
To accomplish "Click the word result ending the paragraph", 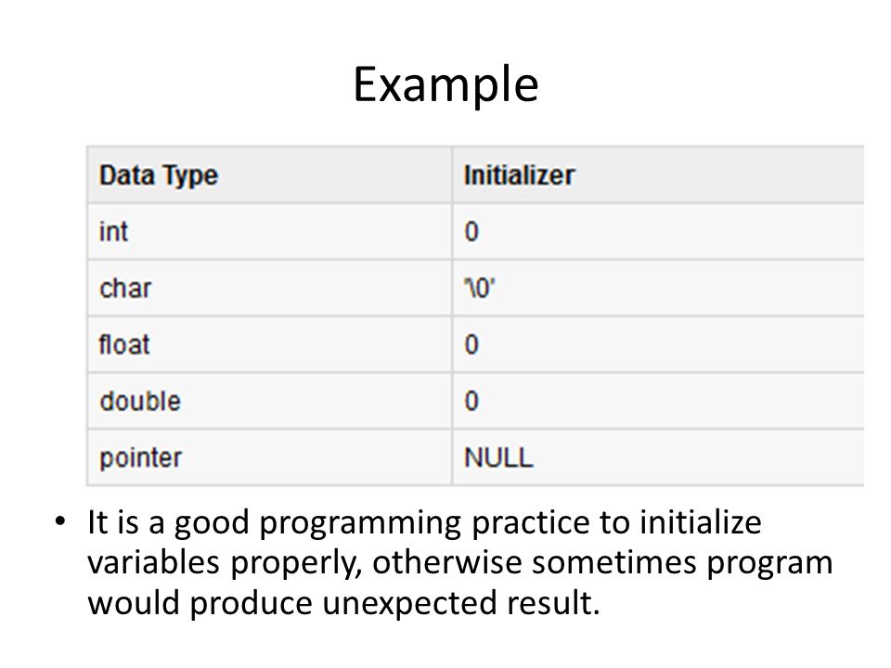I will (553, 603).
